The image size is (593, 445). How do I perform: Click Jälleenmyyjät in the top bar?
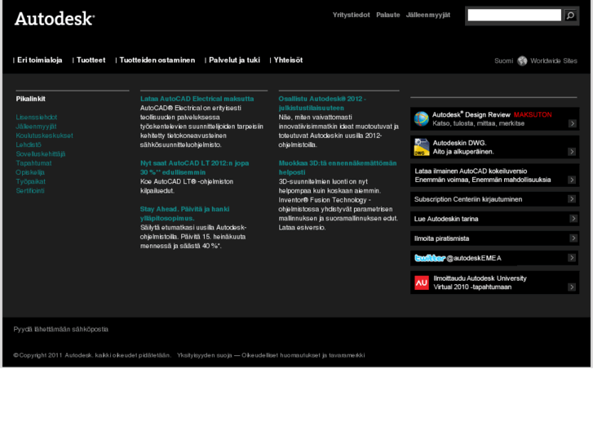(x=428, y=16)
